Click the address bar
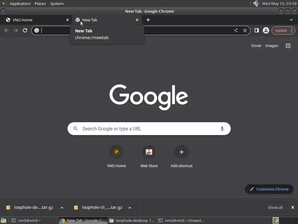This screenshot has height=224, width=298. tap(141, 30)
